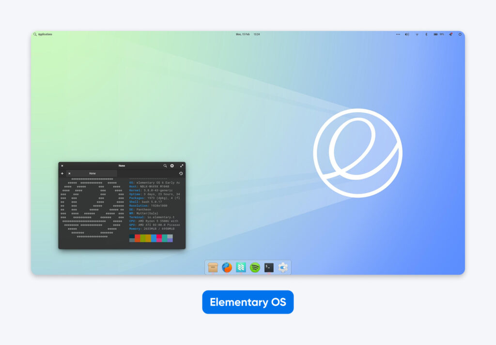Screen dimensions: 496x345
Task: Expand the hidden indicators via the ellipsis
Action: coord(398,34)
